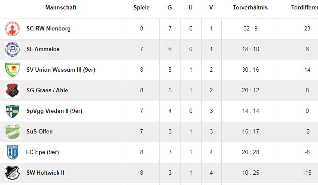Click the SpVgg Vreden II shield logo
Viewport: 318px width, 185px height.
tap(12, 111)
